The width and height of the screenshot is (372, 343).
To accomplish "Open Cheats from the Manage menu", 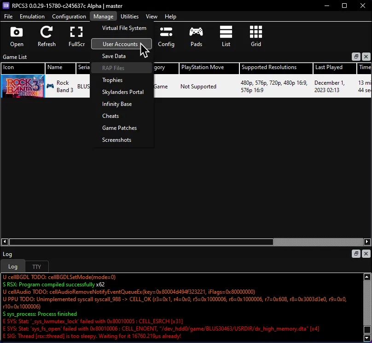I will pos(110,116).
